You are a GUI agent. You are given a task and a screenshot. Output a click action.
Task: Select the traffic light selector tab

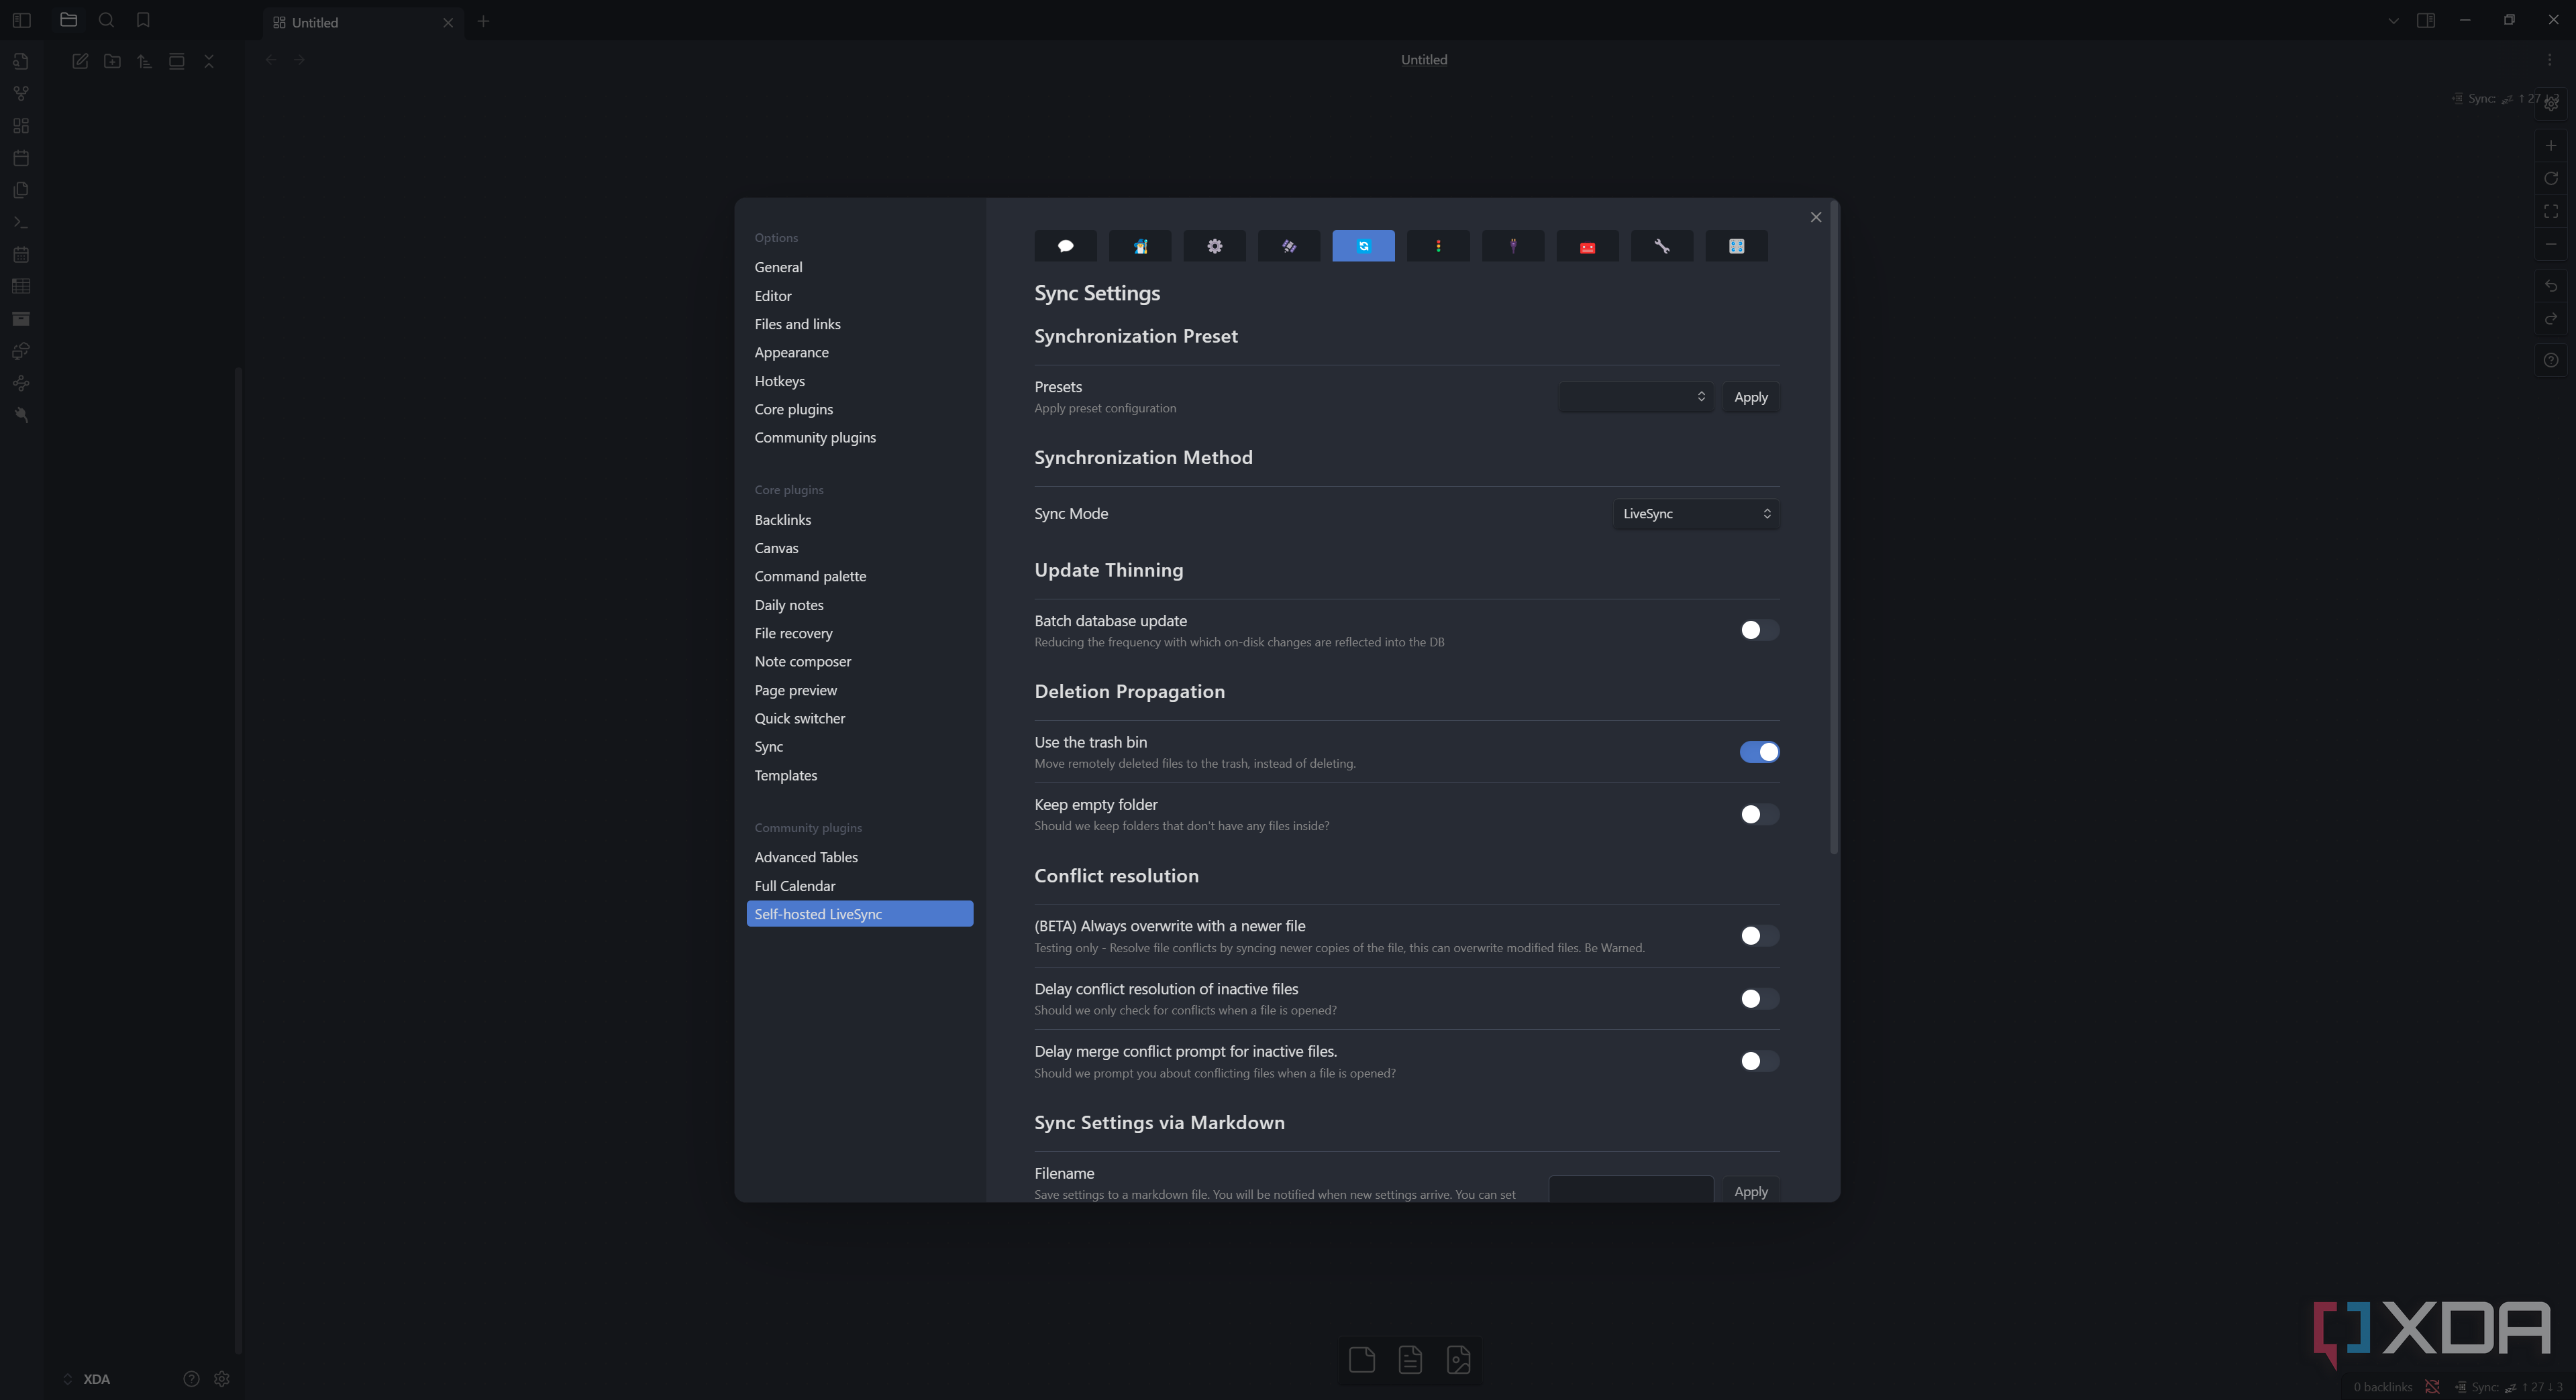[1438, 246]
